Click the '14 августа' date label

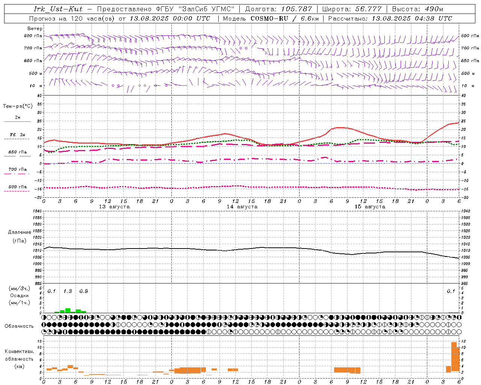tap(242, 207)
